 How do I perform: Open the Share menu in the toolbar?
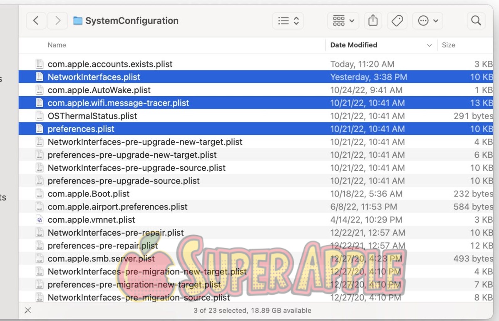[373, 20]
